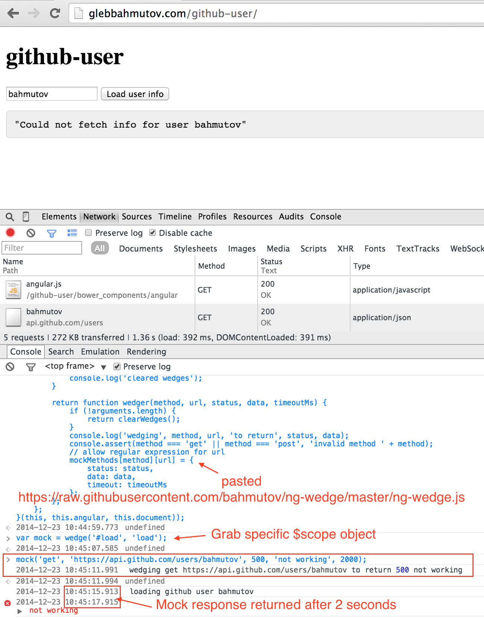This screenshot has width=484, height=618.
Task: Select the Network panel tab
Action: point(99,216)
